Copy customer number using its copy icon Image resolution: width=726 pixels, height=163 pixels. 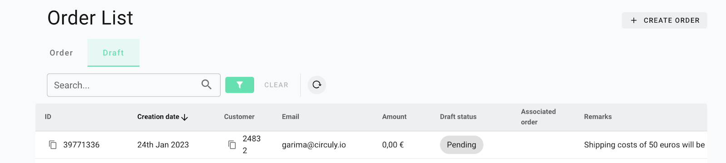[232, 145]
